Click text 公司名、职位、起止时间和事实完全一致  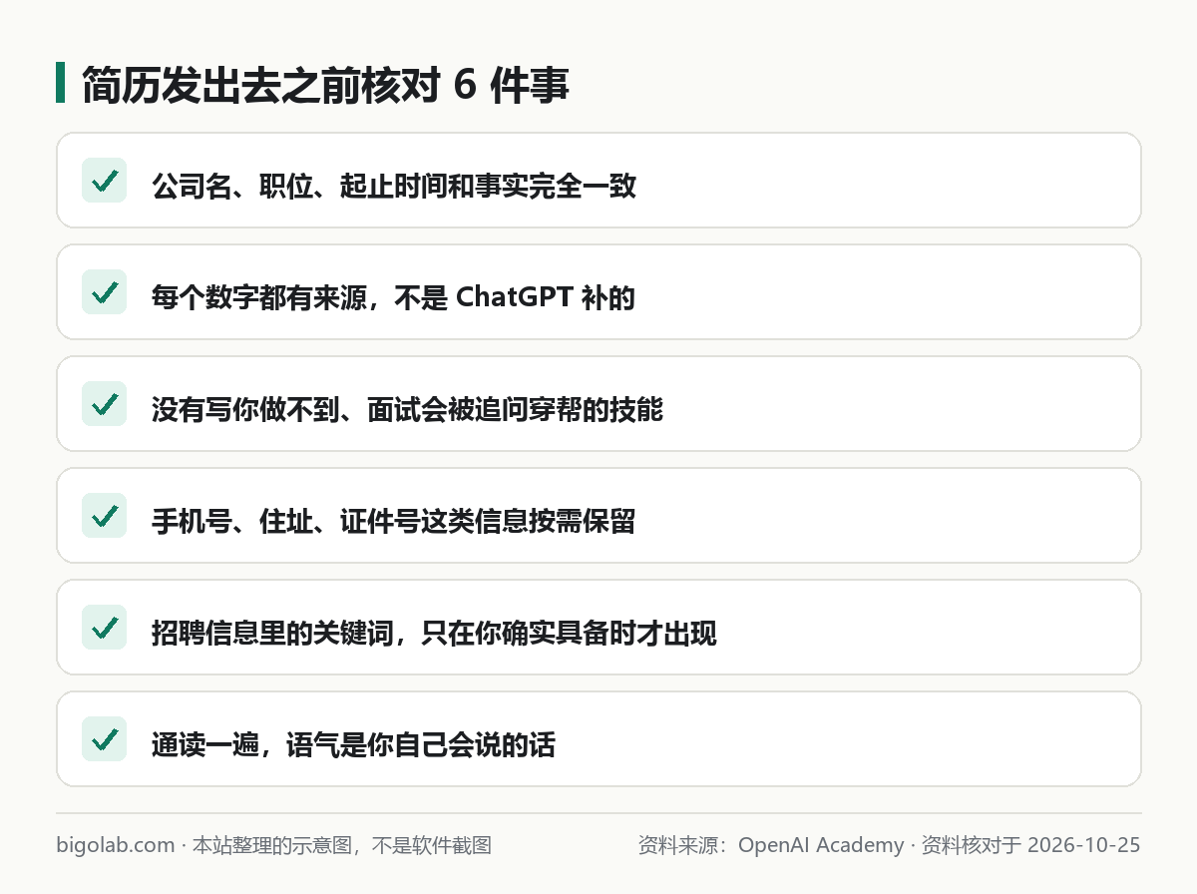pyautogui.click(x=394, y=186)
